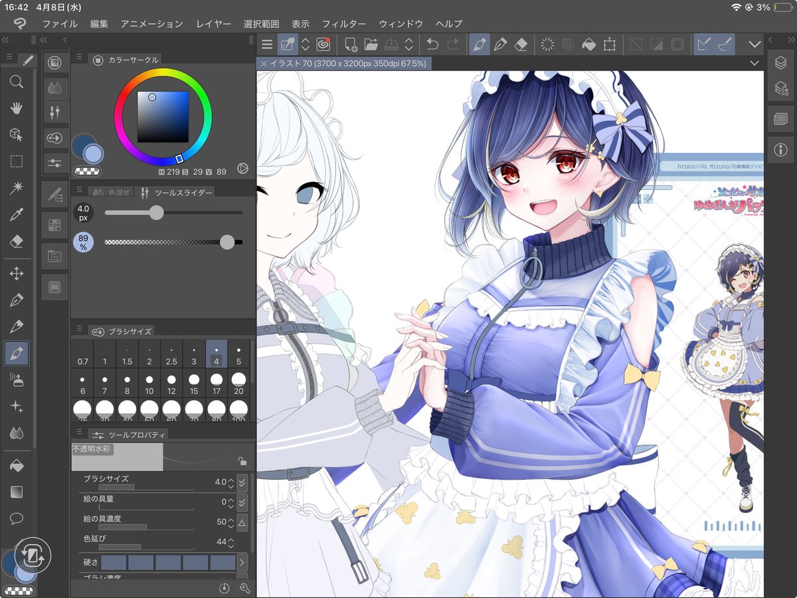This screenshot has height=598, width=797.
Task: Select transparent color checker swatch in color panel
Action: [87, 171]
